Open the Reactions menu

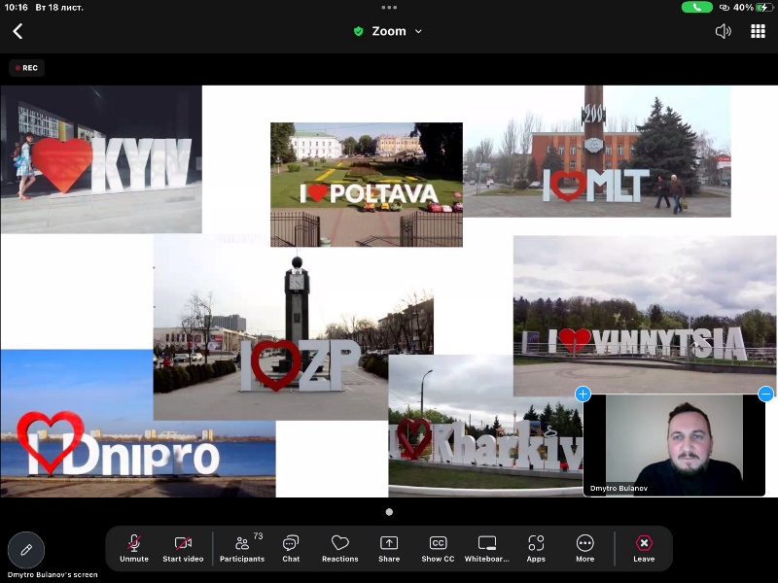tap(339, 547)
